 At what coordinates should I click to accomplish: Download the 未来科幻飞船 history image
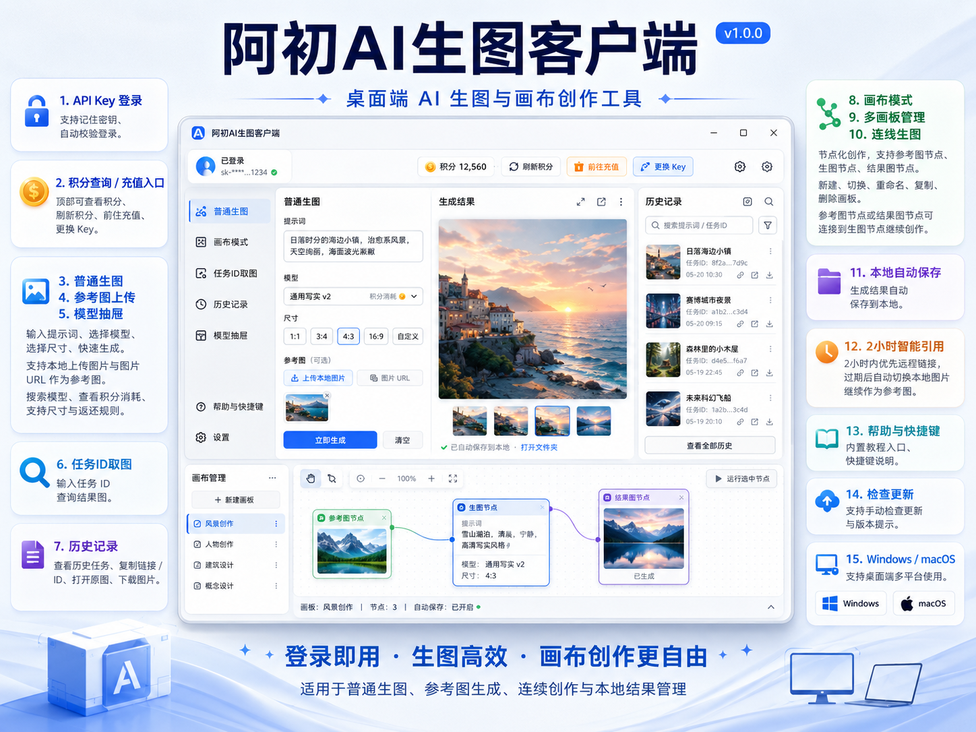point(770,422)
